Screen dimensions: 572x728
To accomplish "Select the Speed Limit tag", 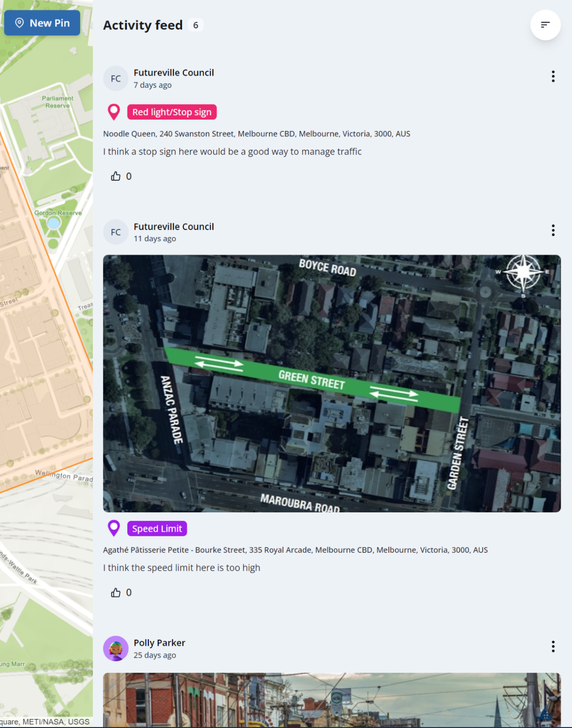I will tap(157, 528).
